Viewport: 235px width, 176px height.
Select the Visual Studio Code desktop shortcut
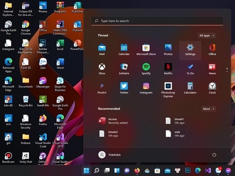click(43, 140)
